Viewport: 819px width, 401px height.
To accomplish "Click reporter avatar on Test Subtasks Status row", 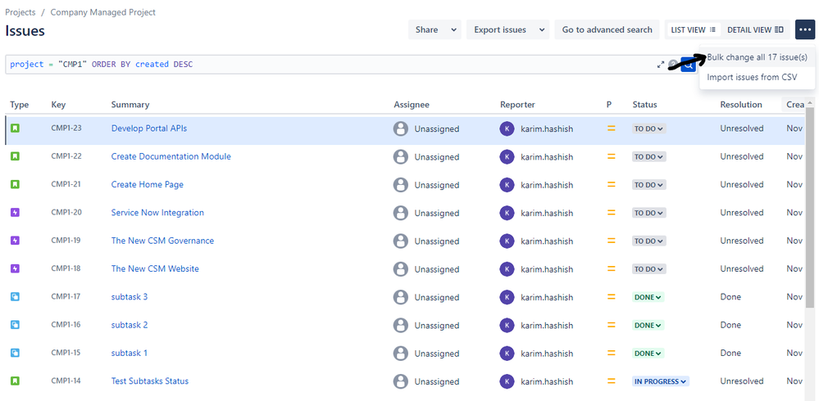I will (507, 382).
